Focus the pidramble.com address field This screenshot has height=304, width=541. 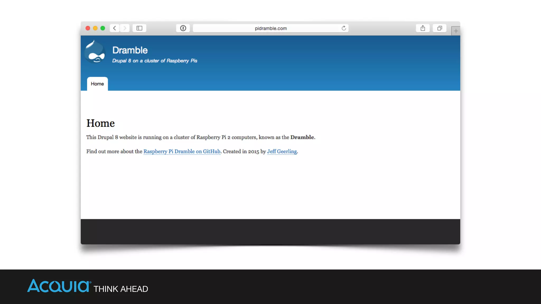270,28
